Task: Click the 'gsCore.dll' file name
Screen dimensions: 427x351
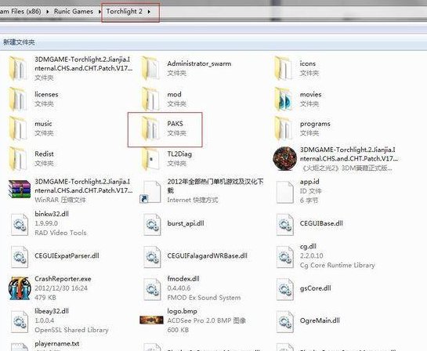Action: [x=315, y=288]
